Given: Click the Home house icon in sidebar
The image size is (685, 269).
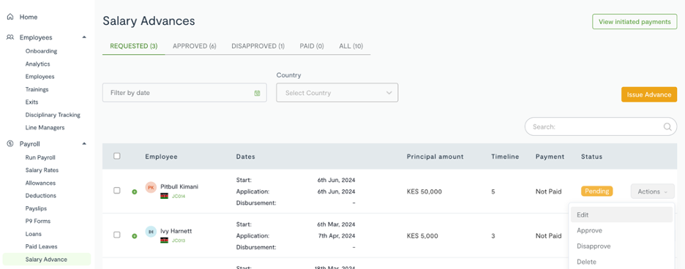Looking at the screenshot, I should [x=10, y=17].
